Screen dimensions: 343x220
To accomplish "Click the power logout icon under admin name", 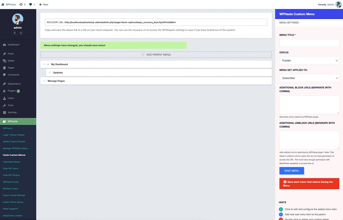I will pos(21,33).
